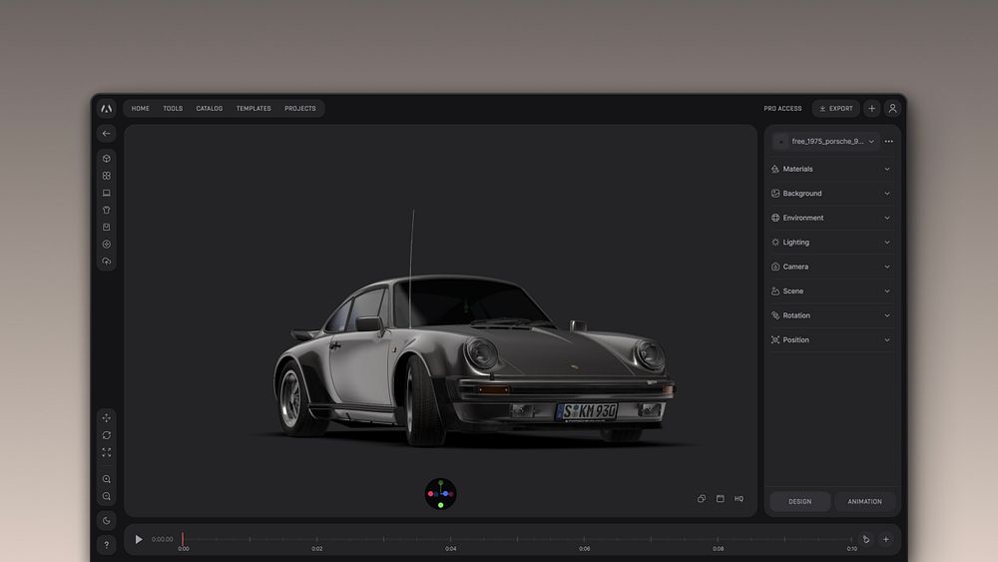The width and height of the screenshot is (998, 562).
Task: Toggle dark mode moon icon
Action: coord(107,521)
